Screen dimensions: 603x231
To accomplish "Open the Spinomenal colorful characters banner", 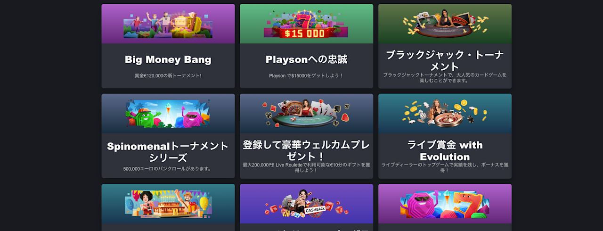I will 168,114.
